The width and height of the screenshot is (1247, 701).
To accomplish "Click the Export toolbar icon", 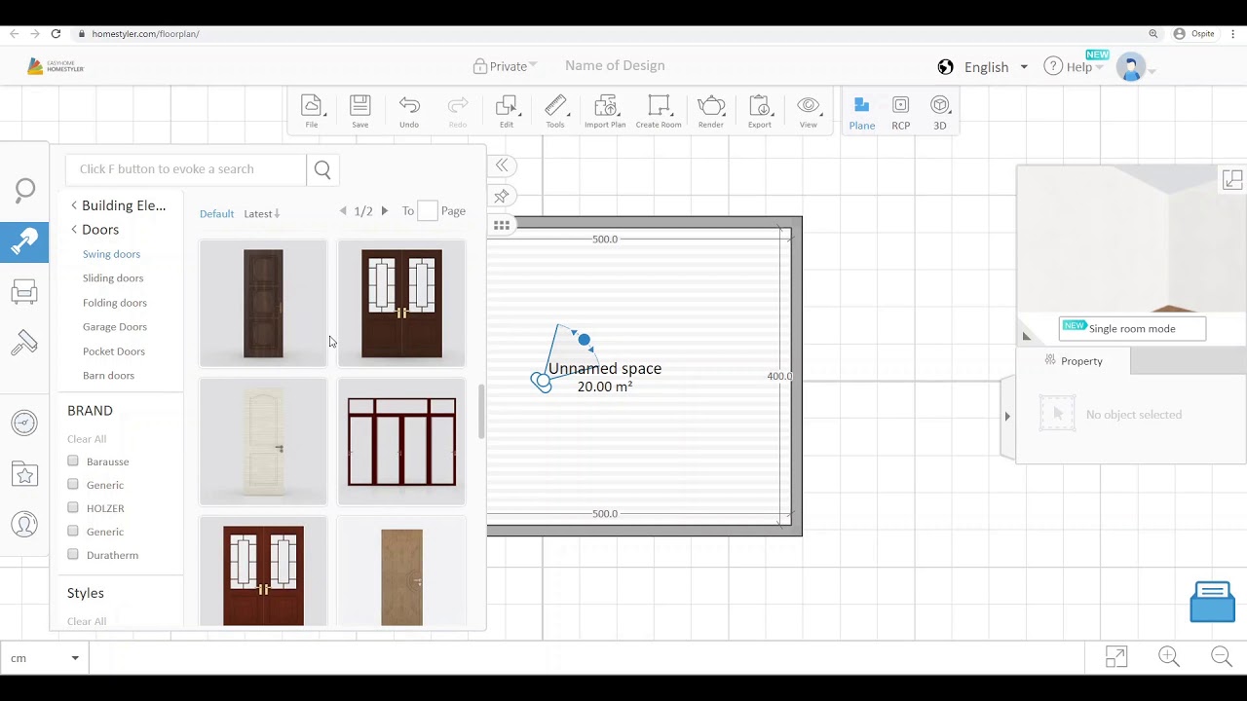I will coord(760,111).
